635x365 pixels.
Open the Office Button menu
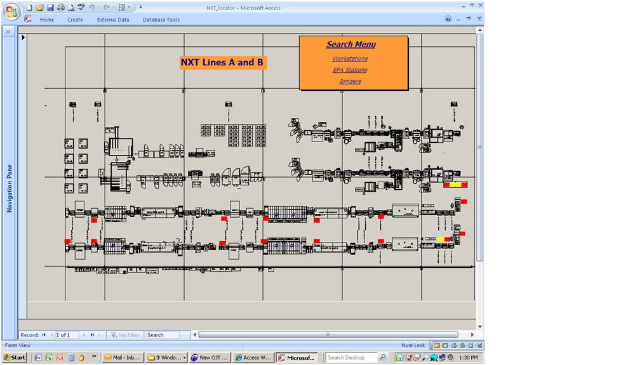(x=11, y=11)
